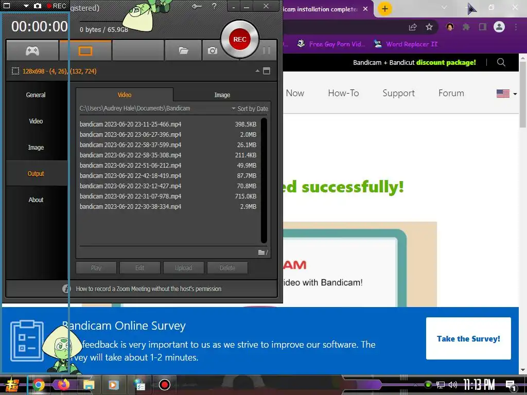Open Firefox from the taskbar
This screenshot has height=395, width=527.
click(x=63, y=385)
